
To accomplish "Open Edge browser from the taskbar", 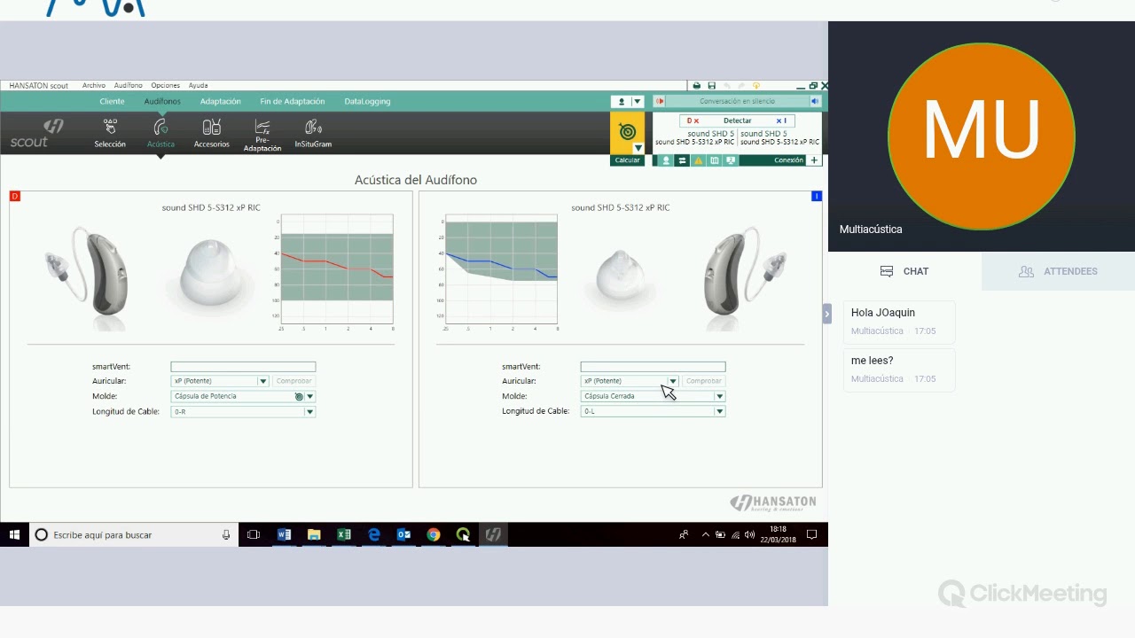I will pos(374,534).
